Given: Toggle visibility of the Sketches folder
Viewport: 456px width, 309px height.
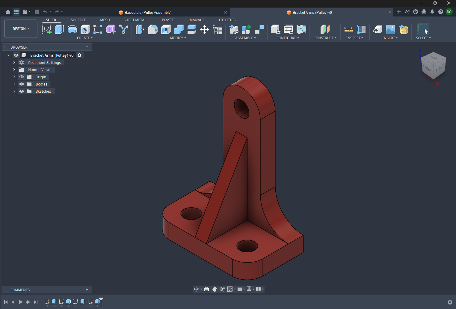Looking at the screenshot, I should tap(22, 91).
